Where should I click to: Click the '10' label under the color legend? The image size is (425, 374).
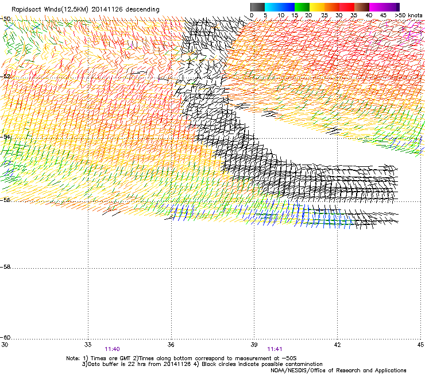(x=281, y=16)
